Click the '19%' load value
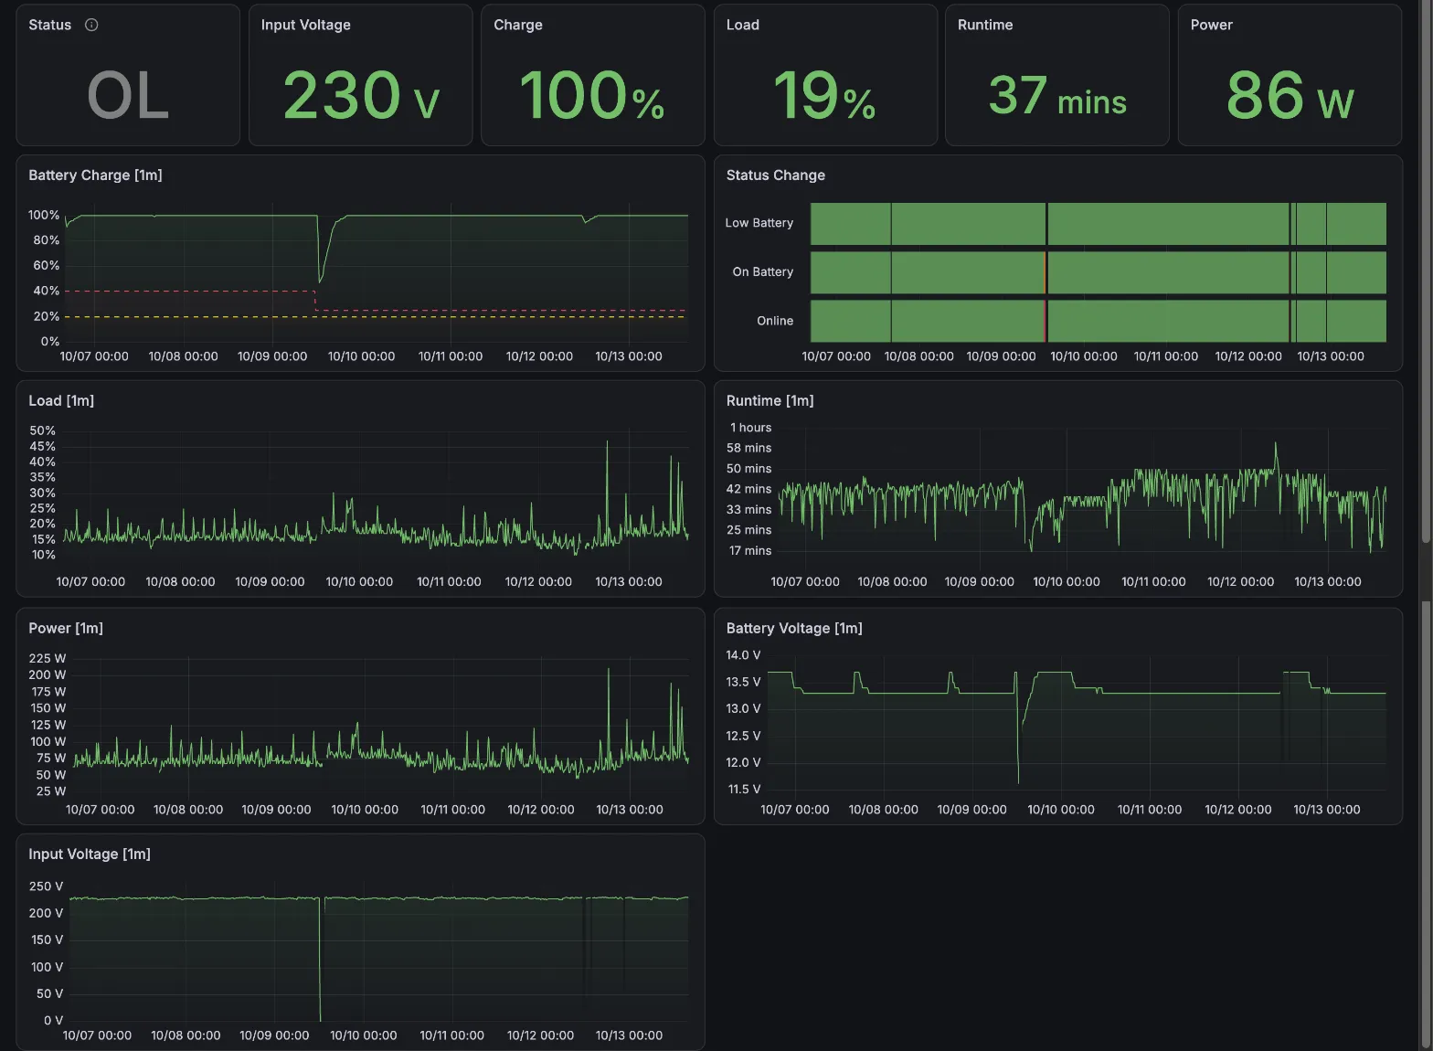 pyautogui.click(x=824, y=95)
